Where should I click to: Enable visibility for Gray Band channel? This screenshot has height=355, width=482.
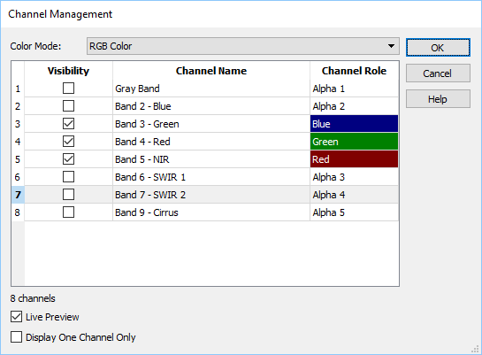[x=68, y=89]
